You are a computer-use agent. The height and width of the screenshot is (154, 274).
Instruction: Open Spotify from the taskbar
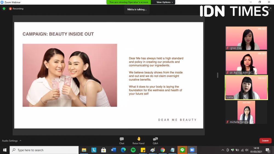133,150
